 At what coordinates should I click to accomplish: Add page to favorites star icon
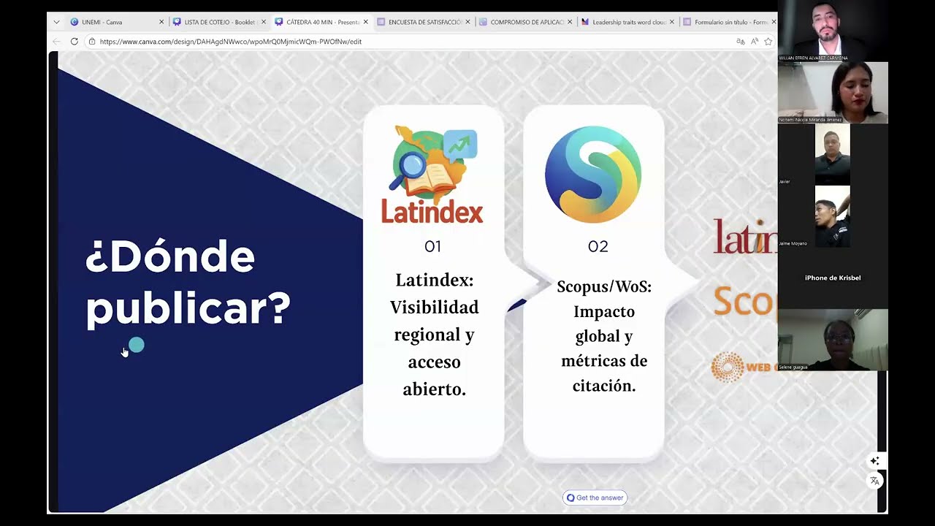pos(768,42)
